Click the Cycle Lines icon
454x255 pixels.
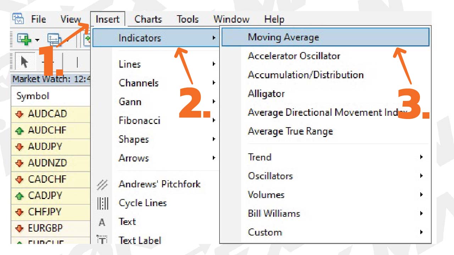[103, 203]
